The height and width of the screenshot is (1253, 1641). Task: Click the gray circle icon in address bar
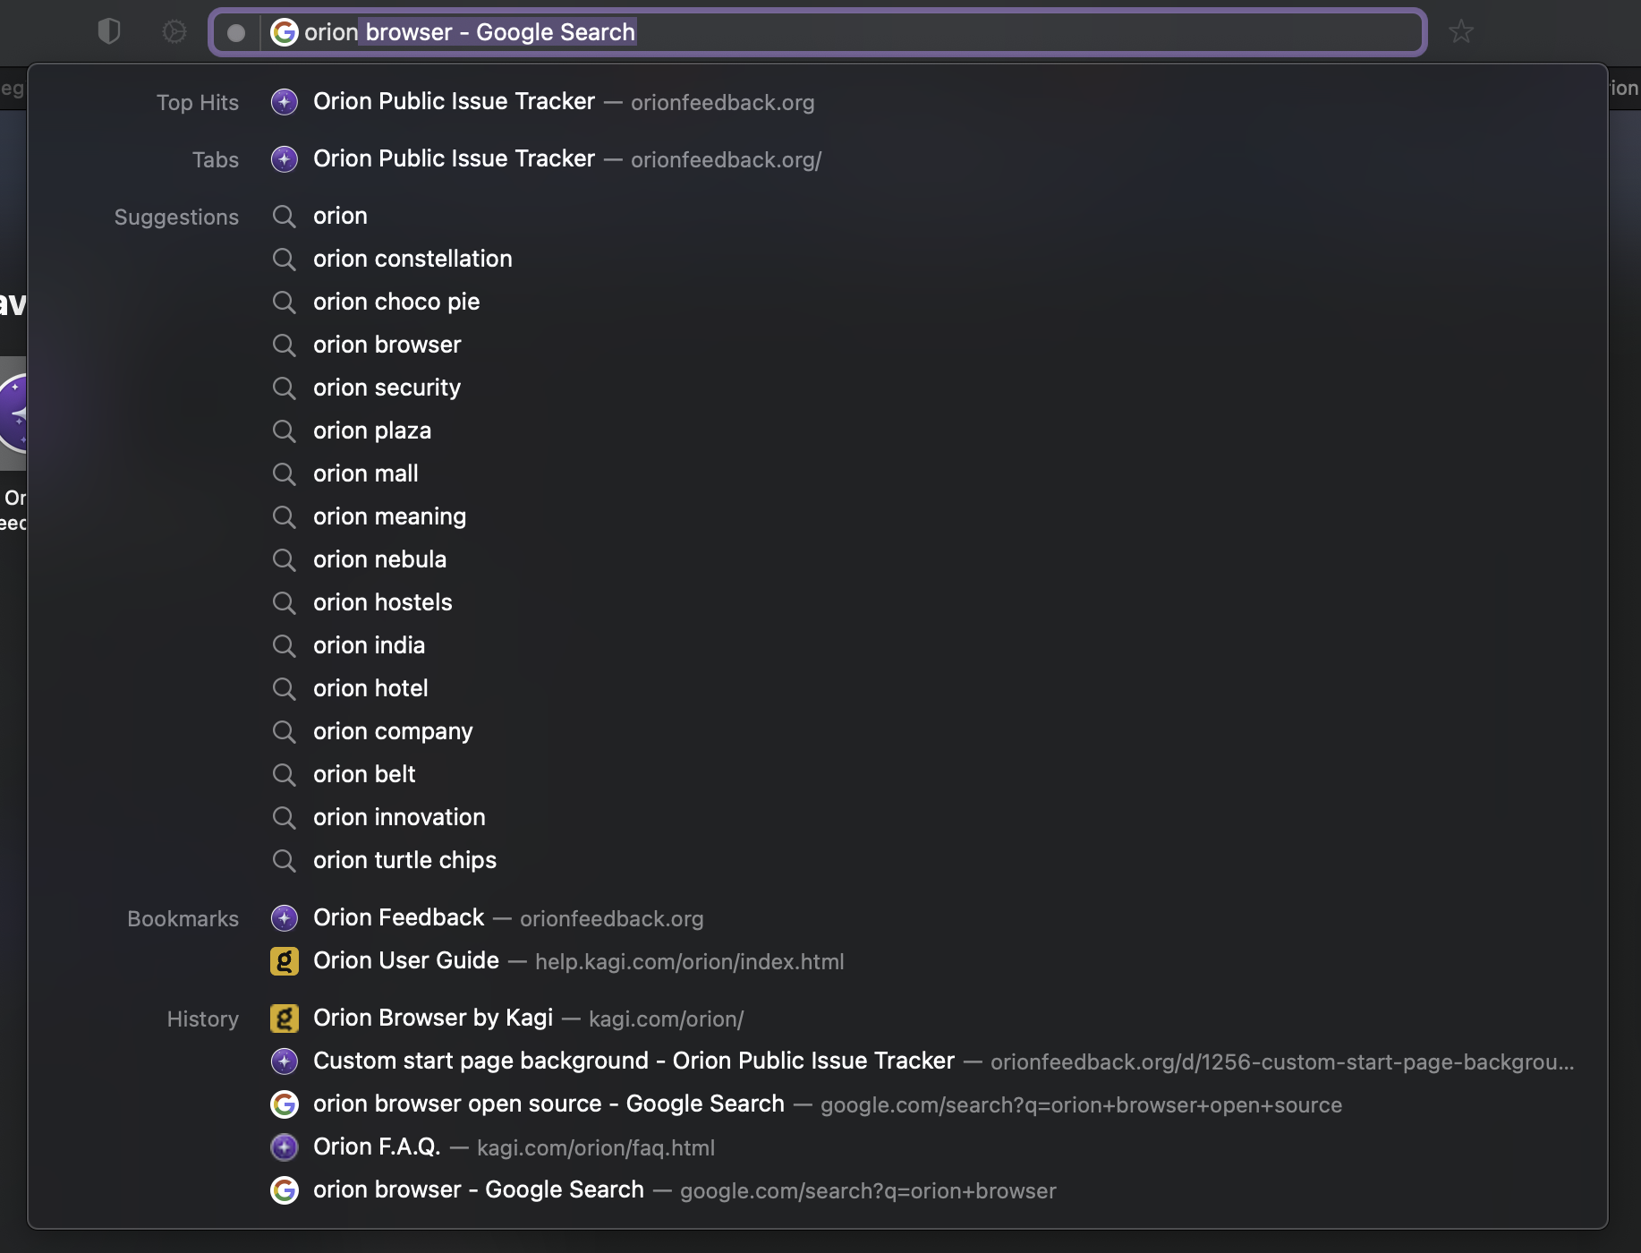[x=236, y=33]
